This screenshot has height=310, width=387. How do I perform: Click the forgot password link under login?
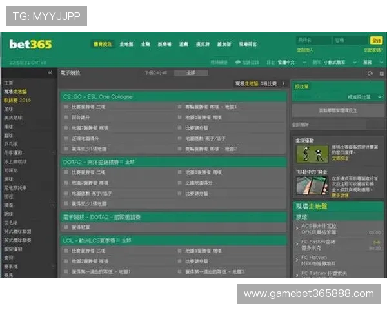pyautogui.click(x=373, y=50)
